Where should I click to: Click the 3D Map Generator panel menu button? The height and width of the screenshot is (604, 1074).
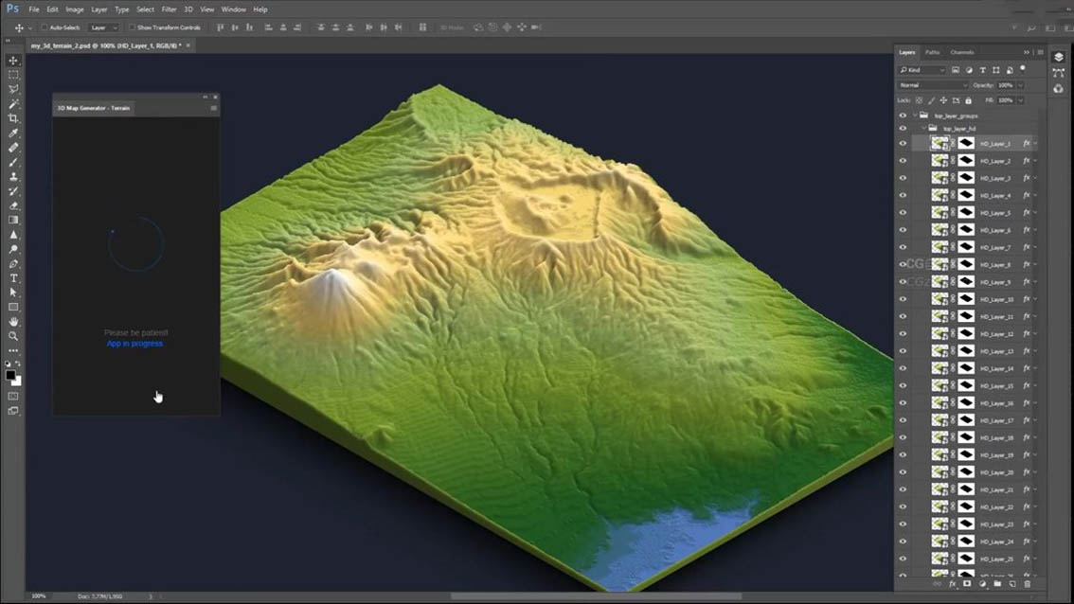pos(213,108)
